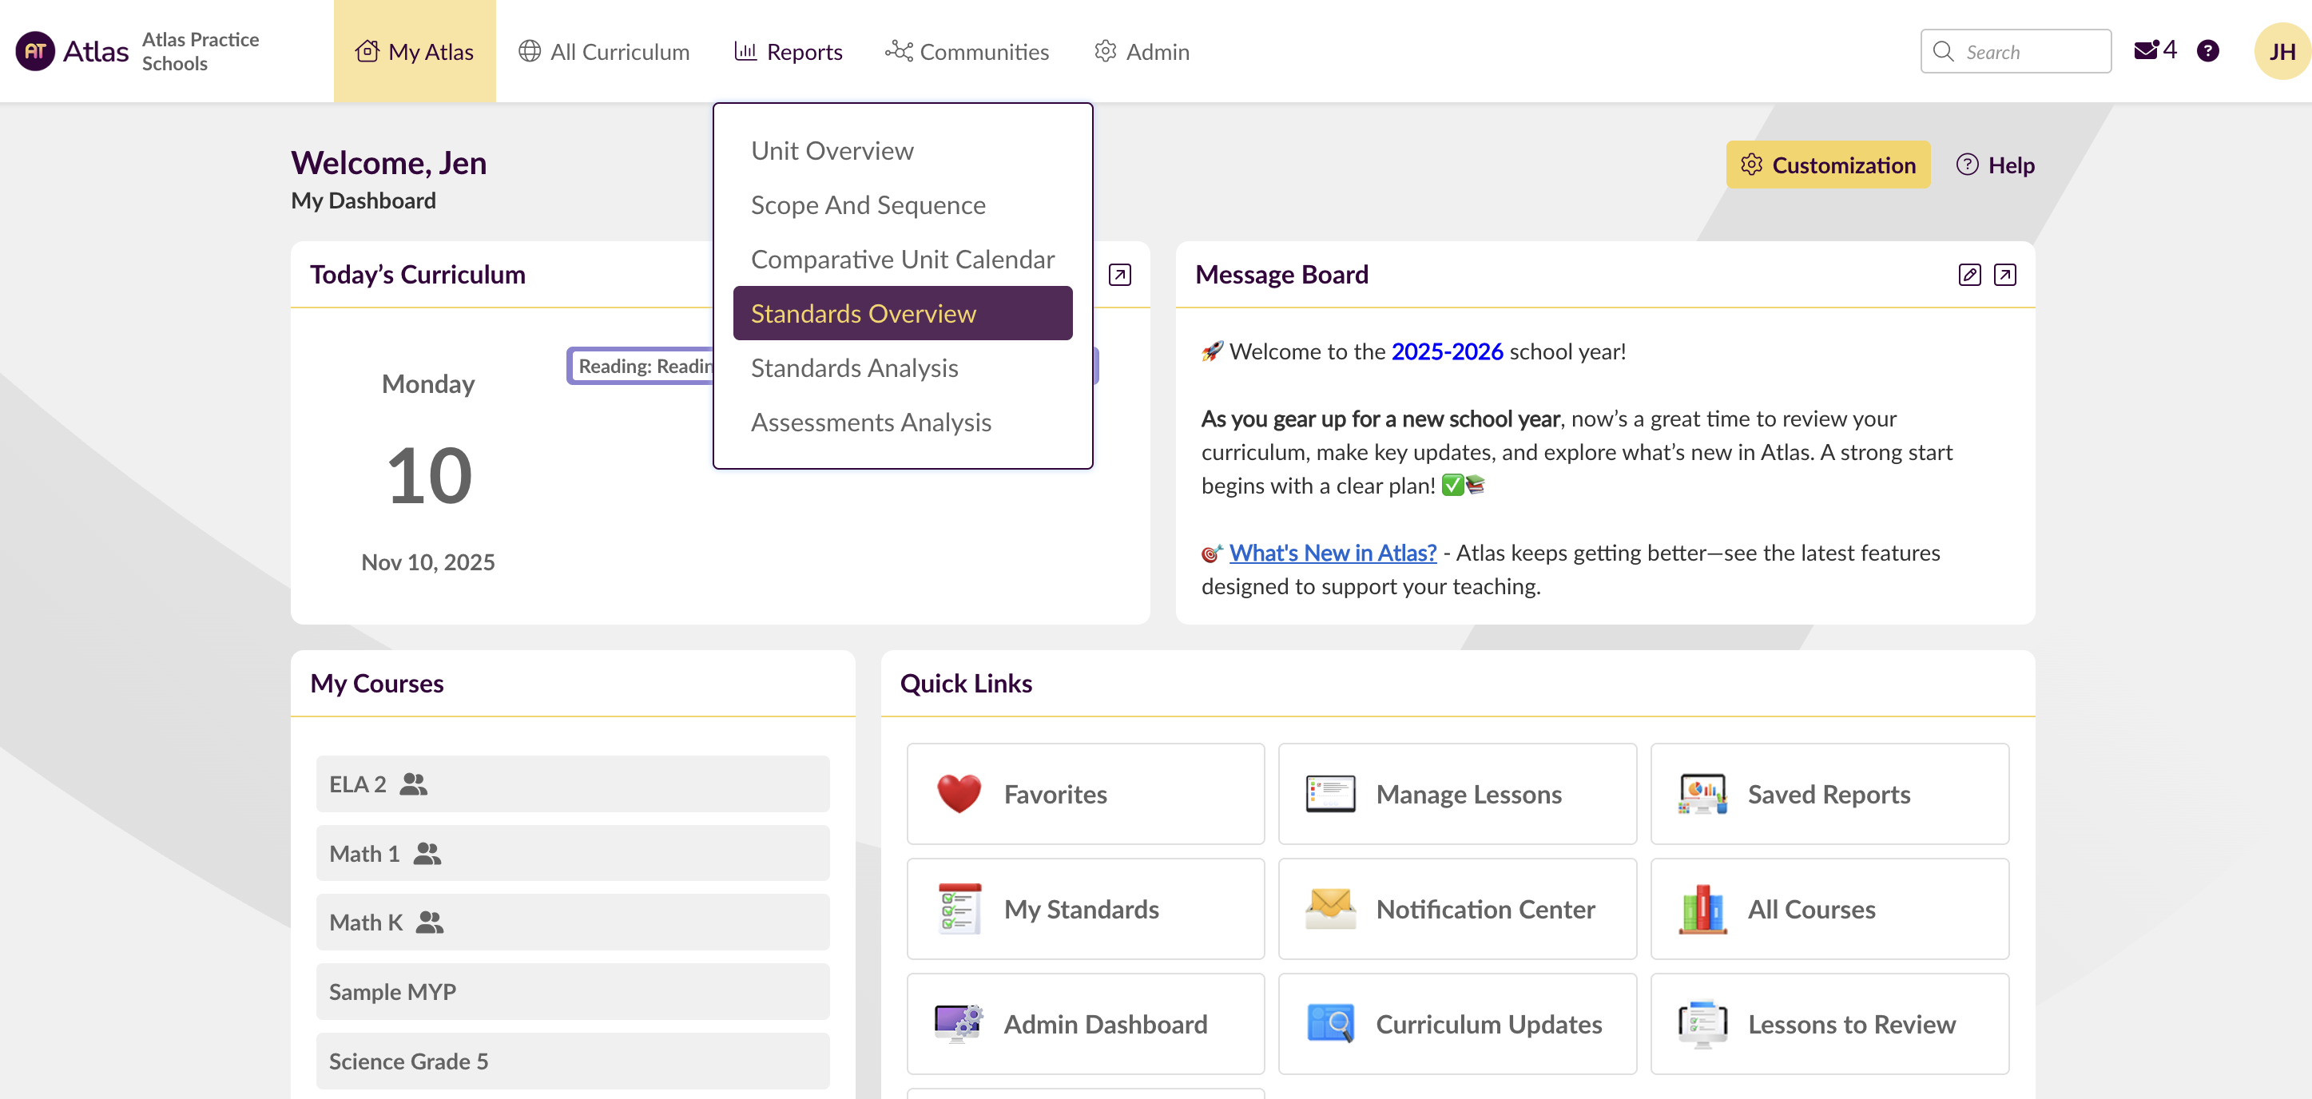Follow the What's New in Atlas link
This screenshot has height=1099, width=2312.
[1332, 553]
